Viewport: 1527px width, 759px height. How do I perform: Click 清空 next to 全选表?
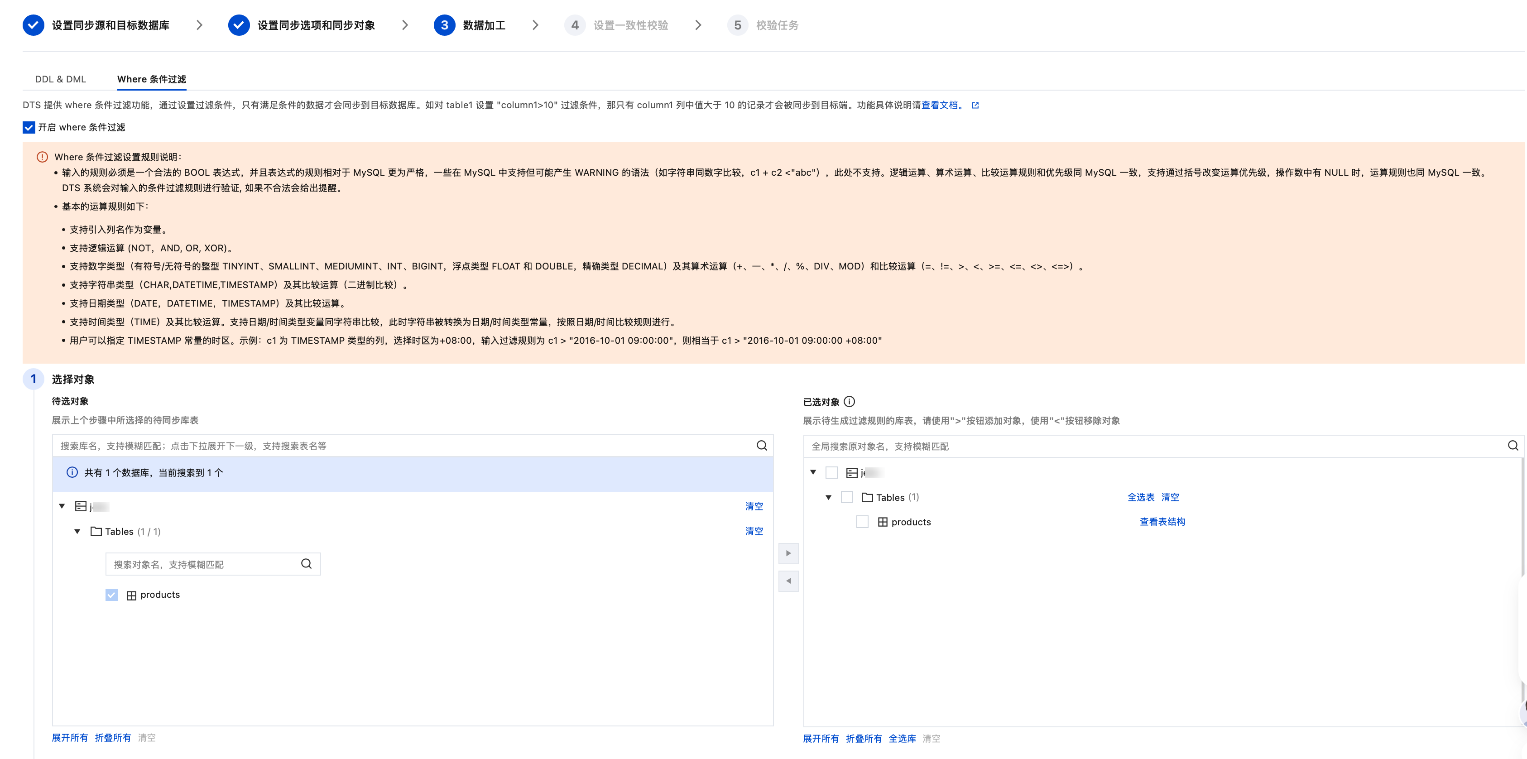tap(1170, 498)
